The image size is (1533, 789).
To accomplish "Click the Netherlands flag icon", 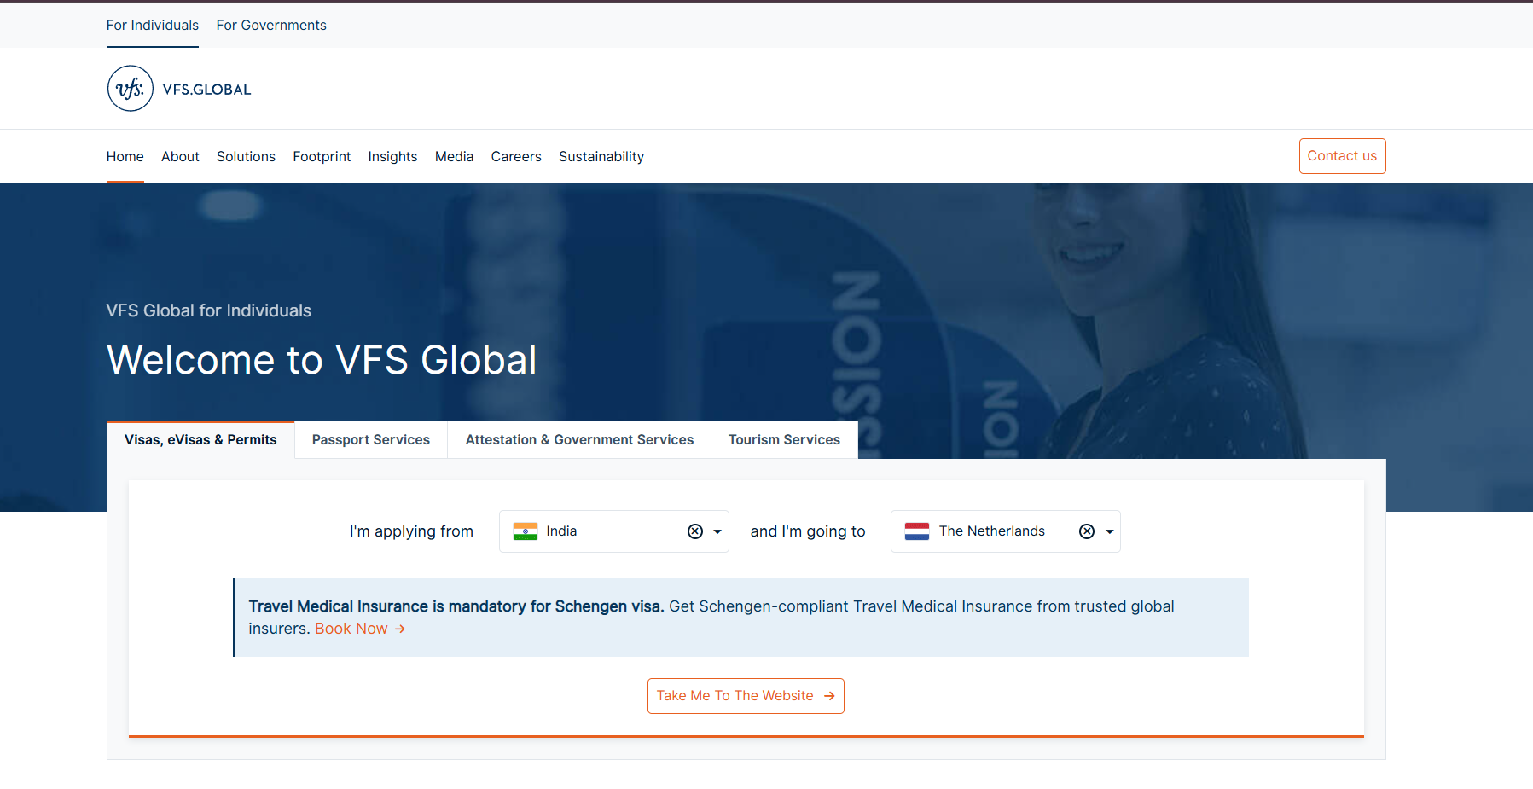I will click(x=917, y=531).
